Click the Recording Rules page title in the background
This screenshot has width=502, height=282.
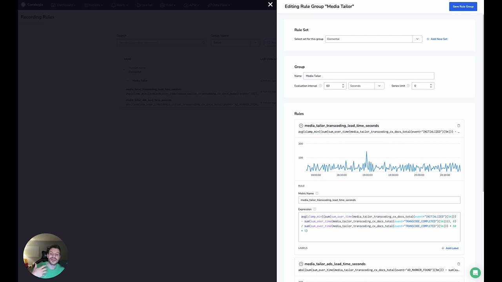point(38,17)
